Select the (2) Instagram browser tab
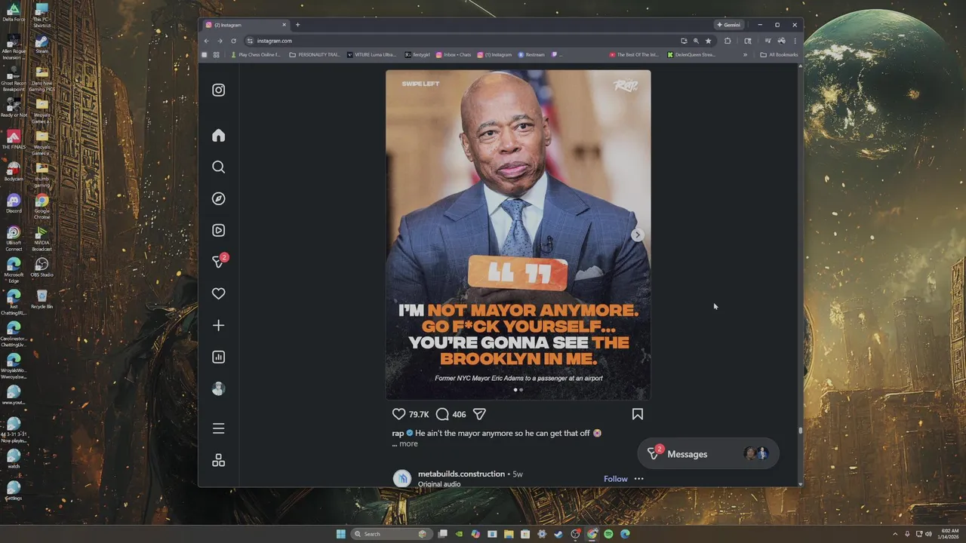This screenshot has width=966, height=543. pyautogui.click(x=246, y=25)
